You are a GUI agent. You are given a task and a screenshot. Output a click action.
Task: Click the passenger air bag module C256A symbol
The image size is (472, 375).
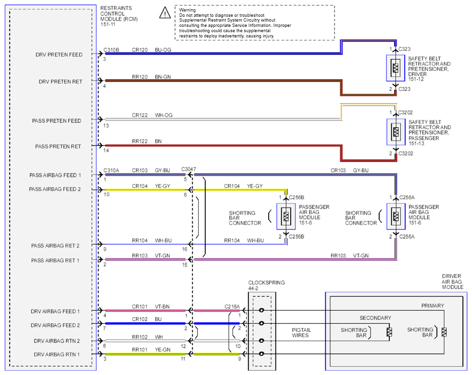pos(396,216)
